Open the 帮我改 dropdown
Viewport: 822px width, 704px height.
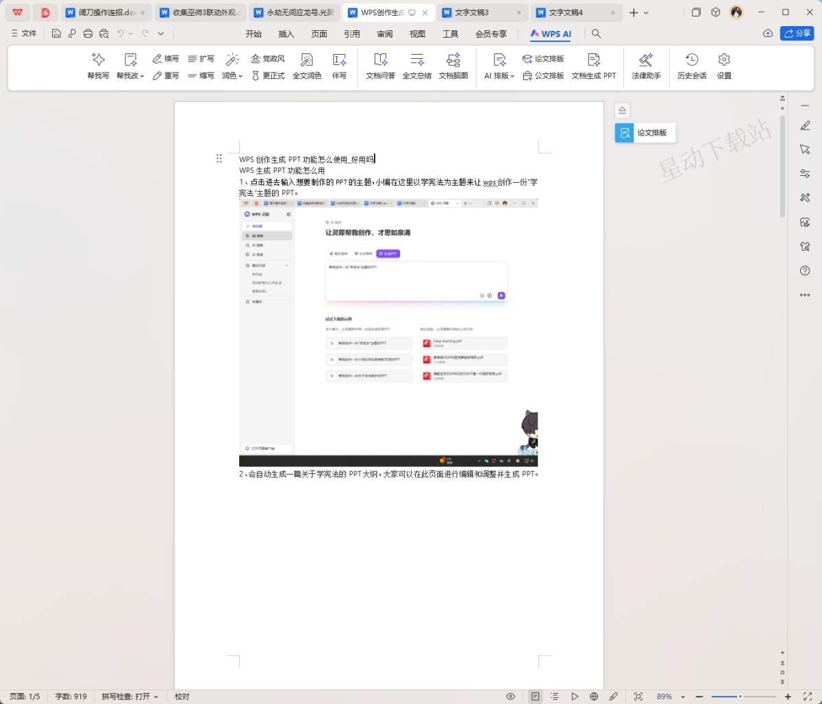[130, 66]
